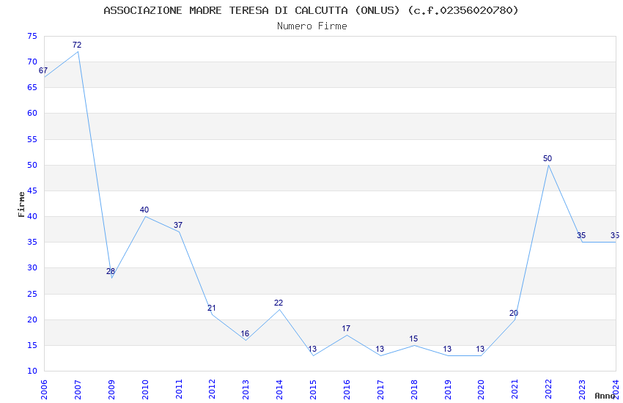Image resolution: width=623 pixels, height=403 pixels.
Task: Click the y-axis tick label 70
Action: click(x=32, y=62)
